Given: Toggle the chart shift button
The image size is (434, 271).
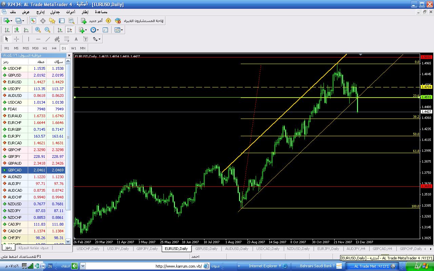Looking at the screenshot, I should (70, 30).
